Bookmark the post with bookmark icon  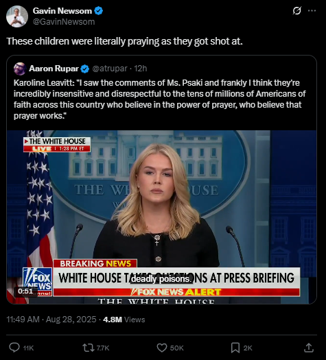(x=235, y=348)
